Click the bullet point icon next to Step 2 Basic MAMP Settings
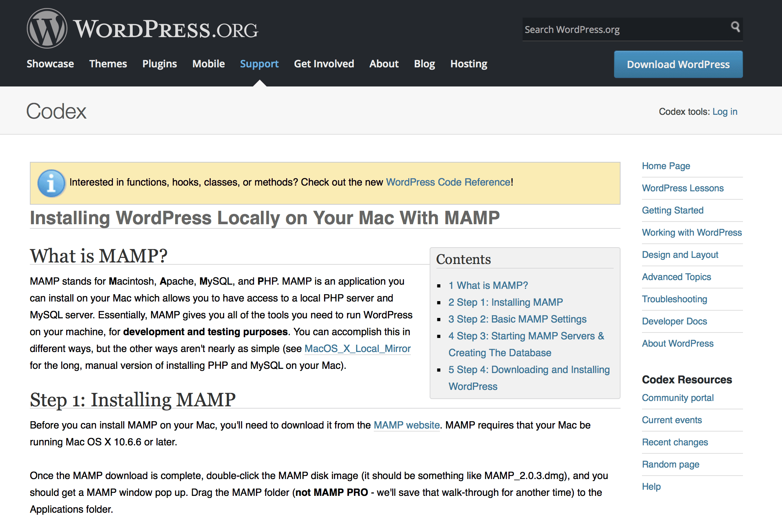Image resolution: width=782 pixels, height=528 pixels. point(442,320)
